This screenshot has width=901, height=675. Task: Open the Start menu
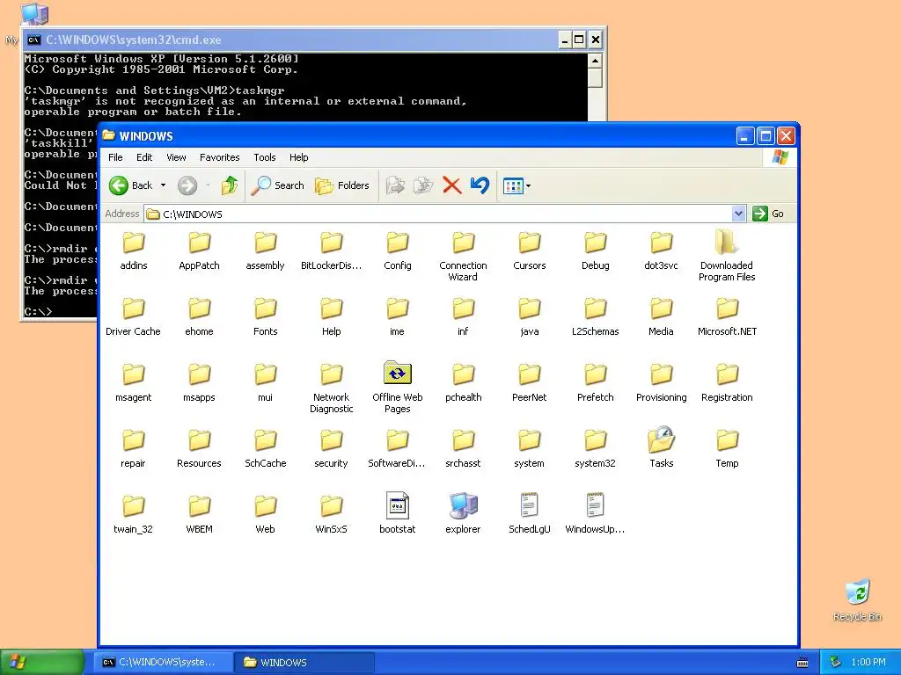click(42, 663)
